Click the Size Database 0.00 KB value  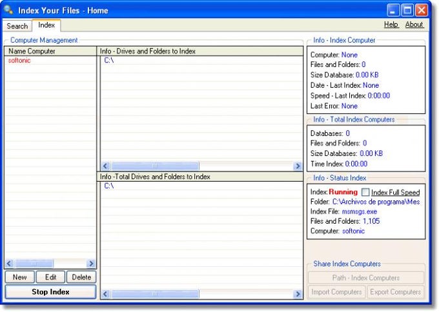[x=367, y=75]
